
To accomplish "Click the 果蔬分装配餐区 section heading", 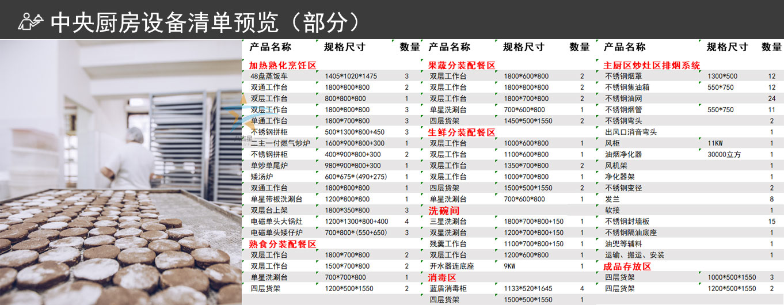I will [x=462, y=66].
